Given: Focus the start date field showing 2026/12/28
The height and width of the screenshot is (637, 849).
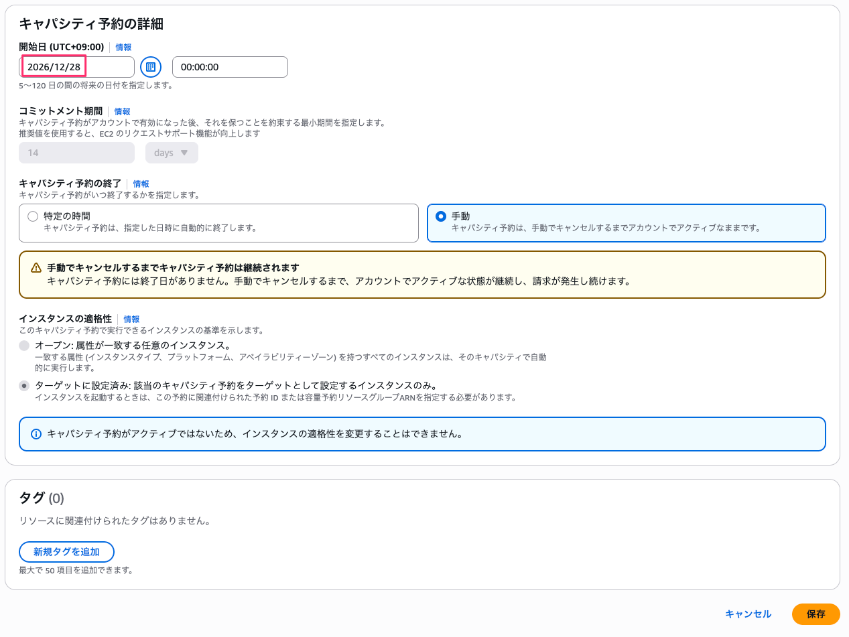Looking at the screenshot, I should 77,67.
